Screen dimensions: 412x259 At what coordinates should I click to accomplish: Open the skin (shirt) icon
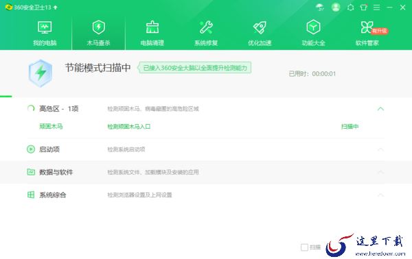pos(364,8)
